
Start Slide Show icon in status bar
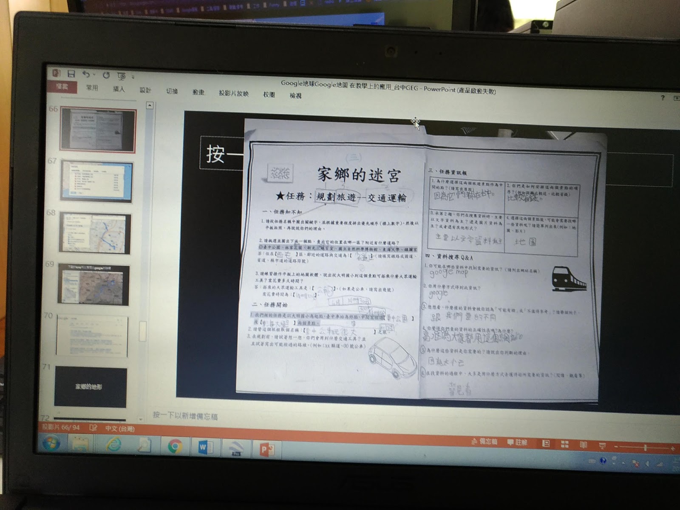pos(602,446)
